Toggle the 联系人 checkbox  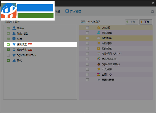8,28
